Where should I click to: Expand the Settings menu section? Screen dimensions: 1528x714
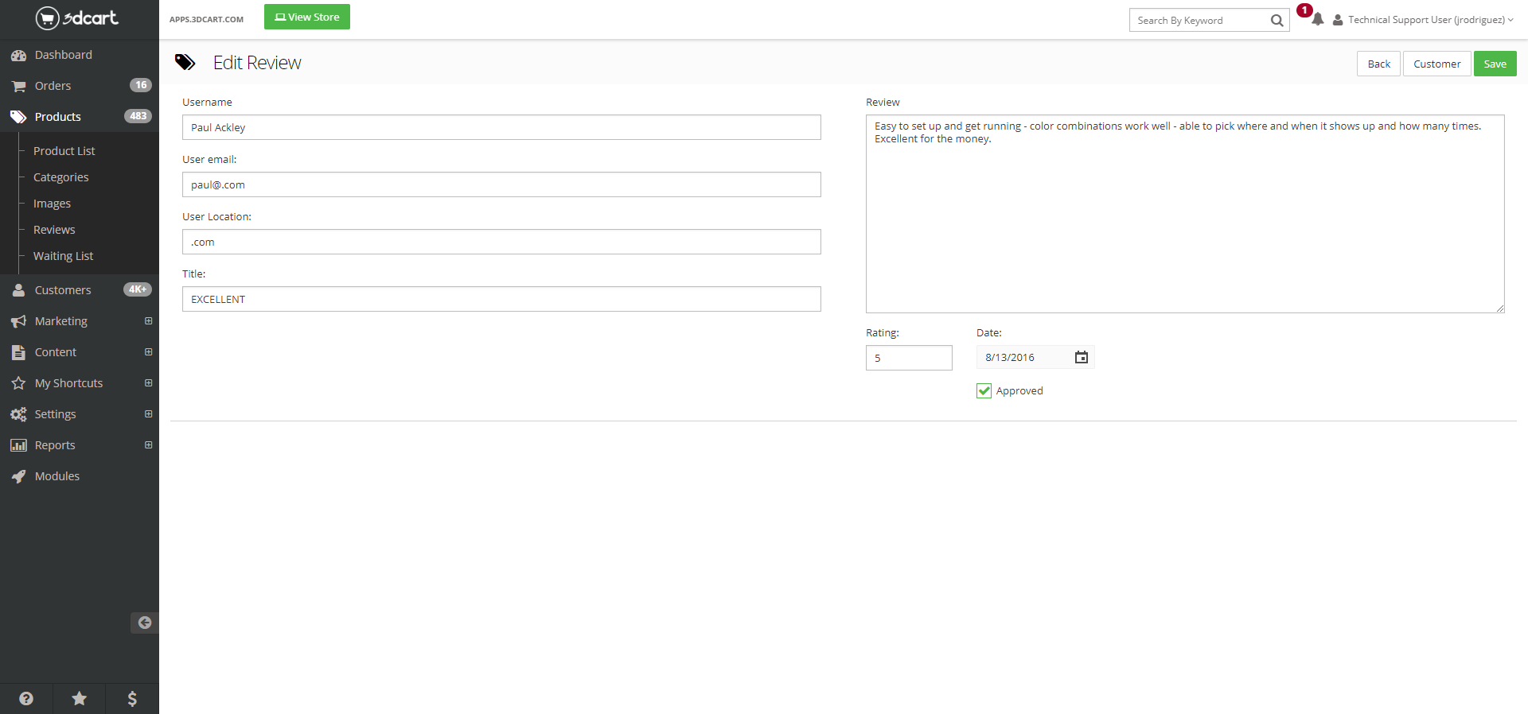[x=148, y=414]
